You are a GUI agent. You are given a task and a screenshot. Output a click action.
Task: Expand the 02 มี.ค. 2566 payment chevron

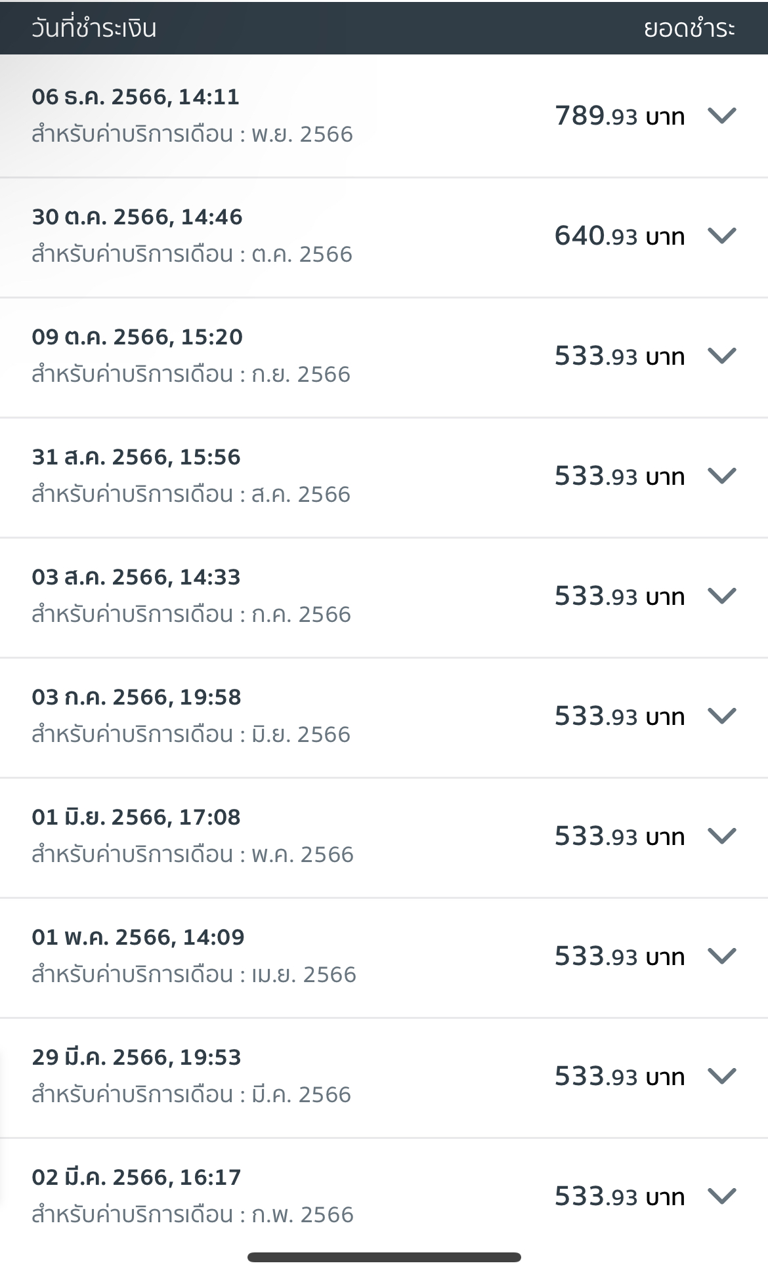(721, 1197)
